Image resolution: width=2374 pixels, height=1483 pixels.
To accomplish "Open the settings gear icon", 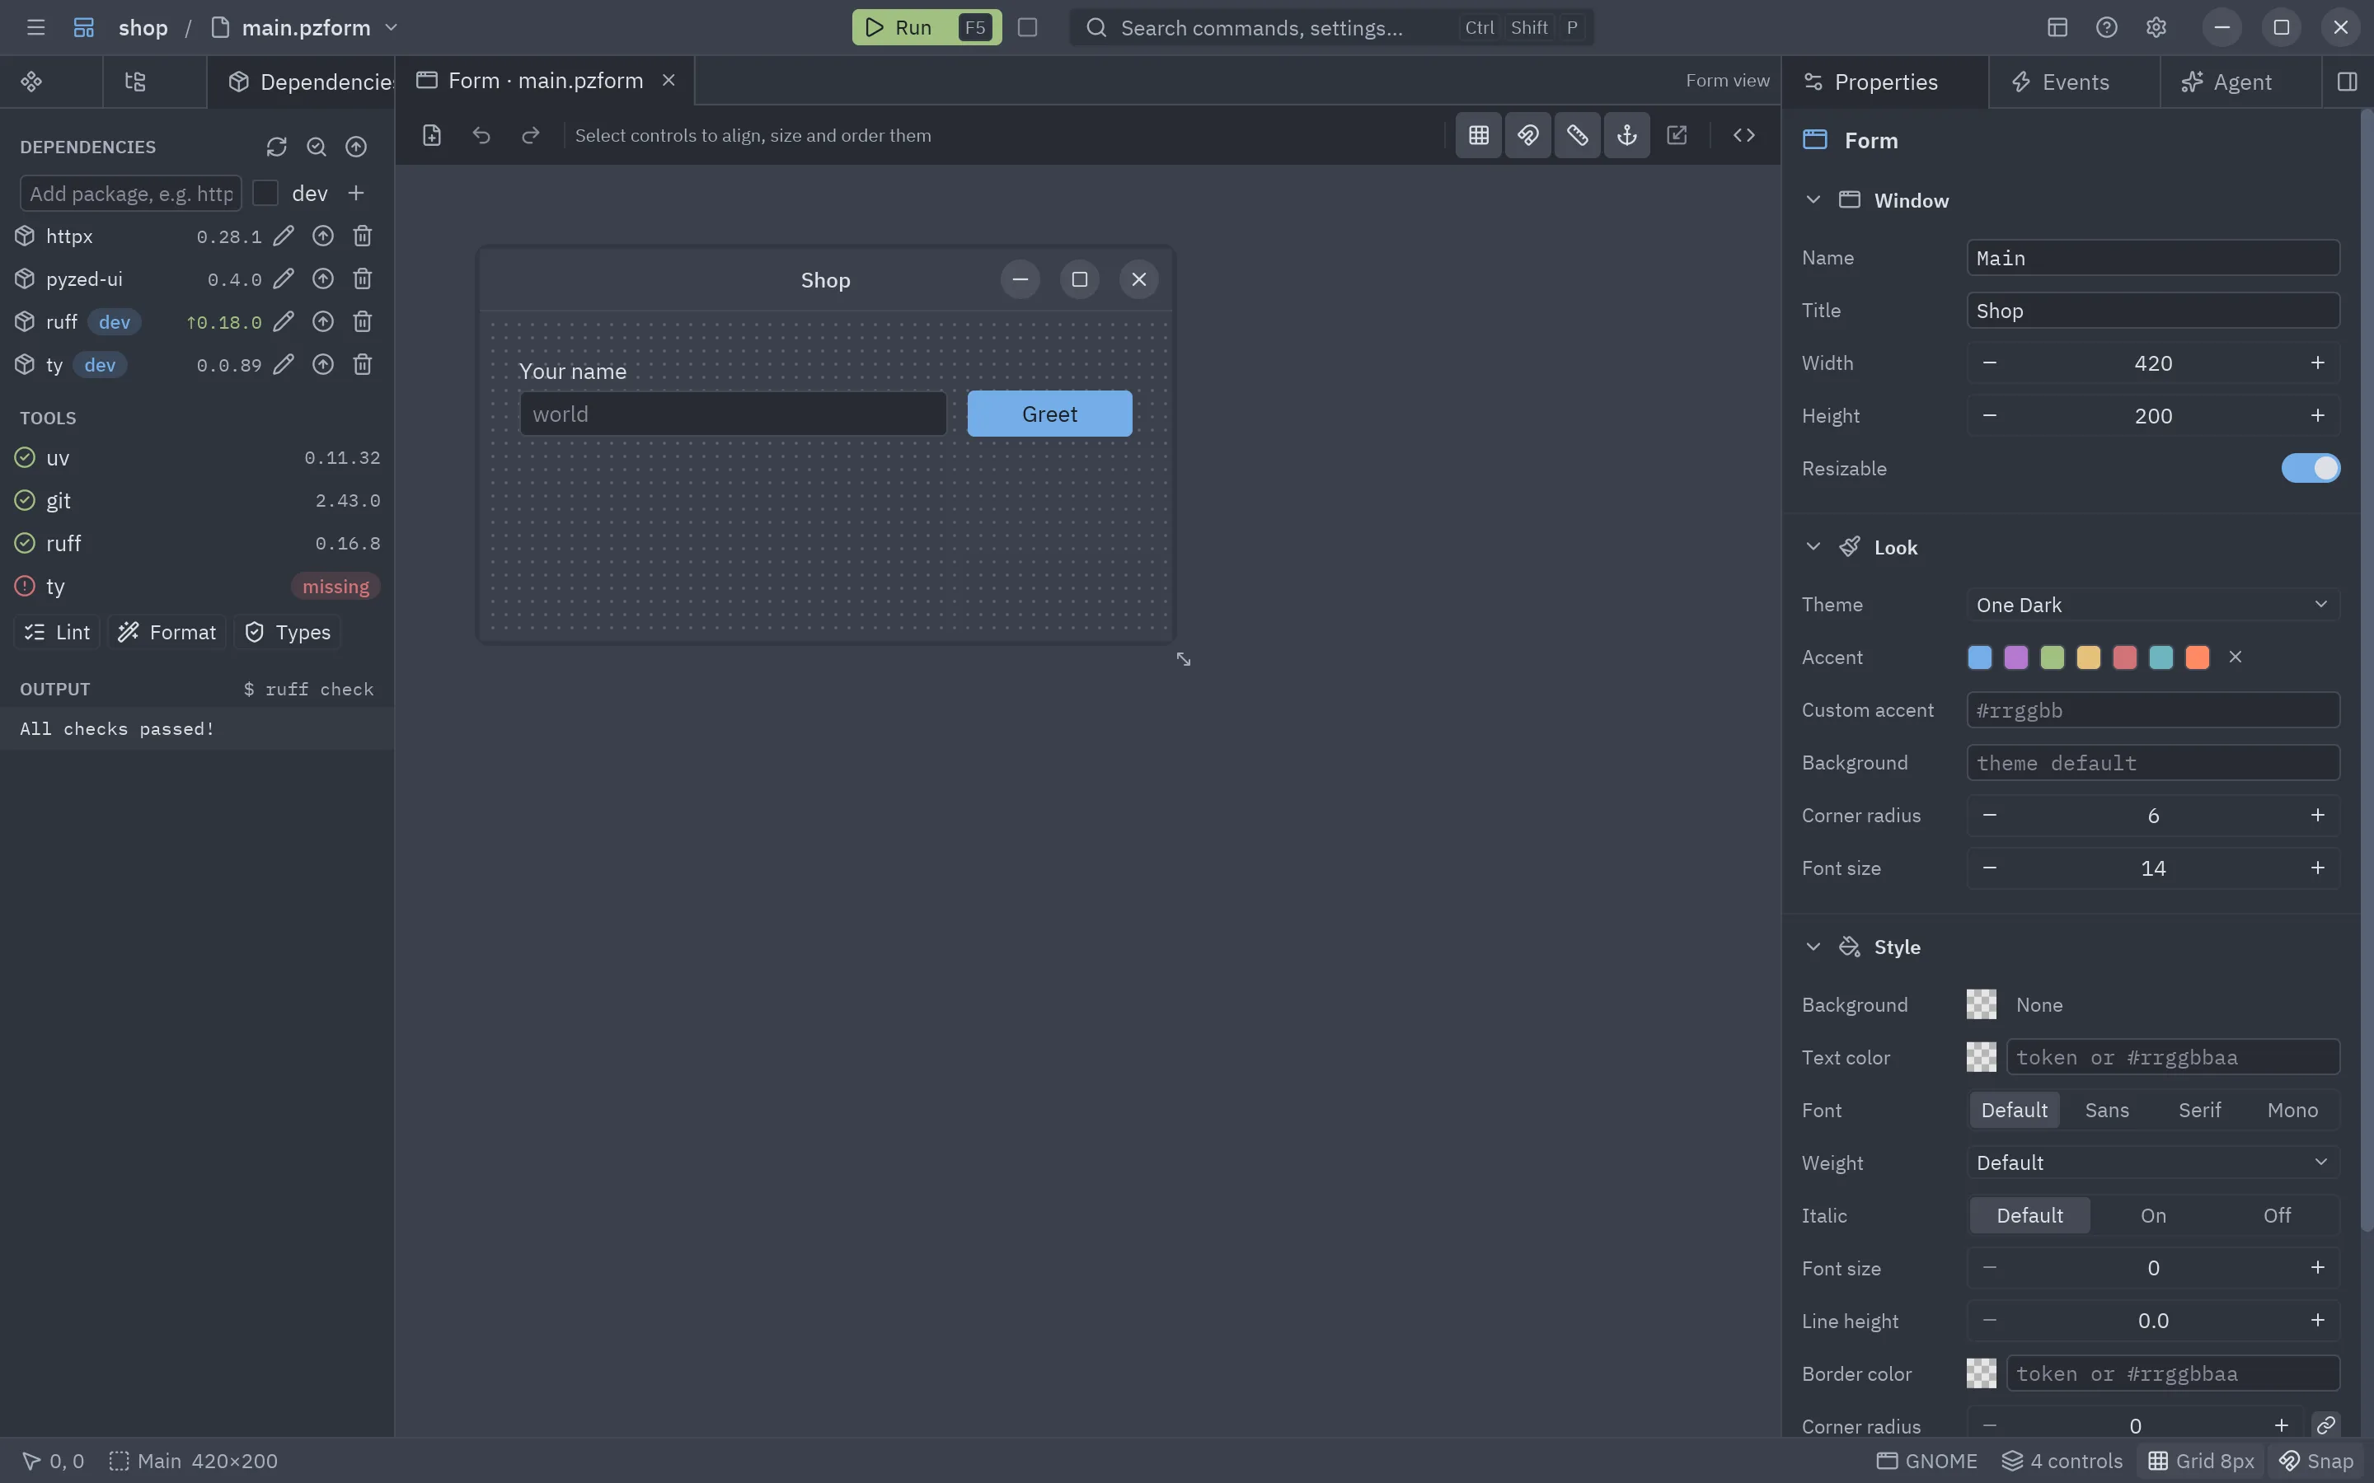I will 2156,27.
